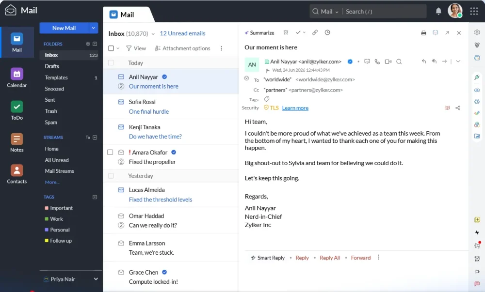The width and height of the screenshot is (485, 292).
Task: Click the user profile avatar
Action: tap(455, 11)
